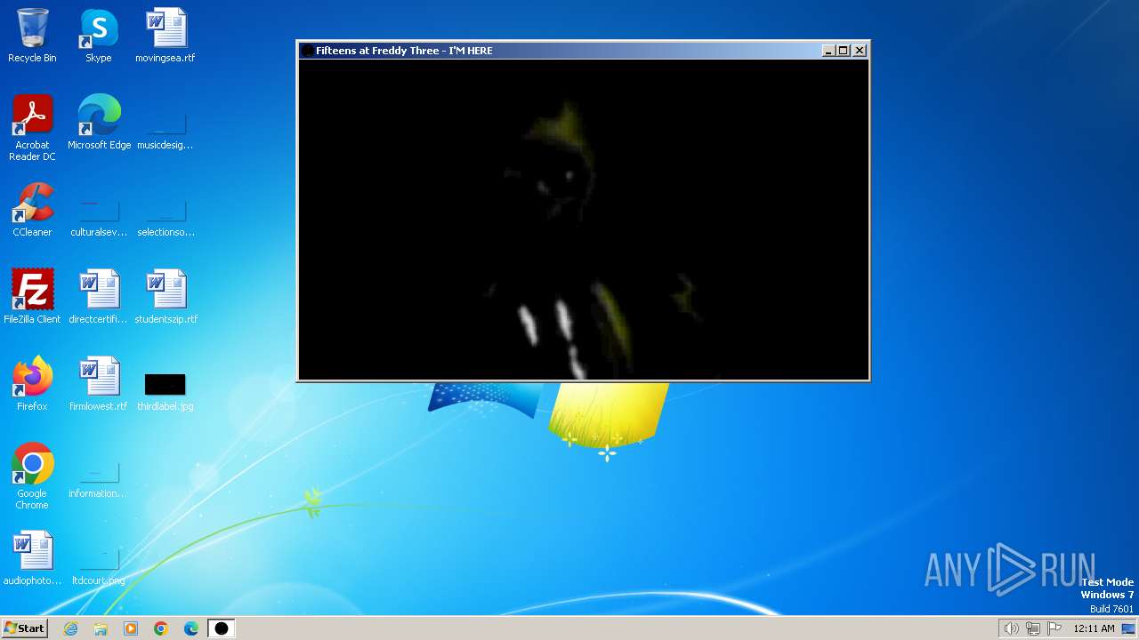Viewport: 1139px width, 640px height.
Task: Close the Fifteens at Freddy Three window
Action: tap(860, 51)
